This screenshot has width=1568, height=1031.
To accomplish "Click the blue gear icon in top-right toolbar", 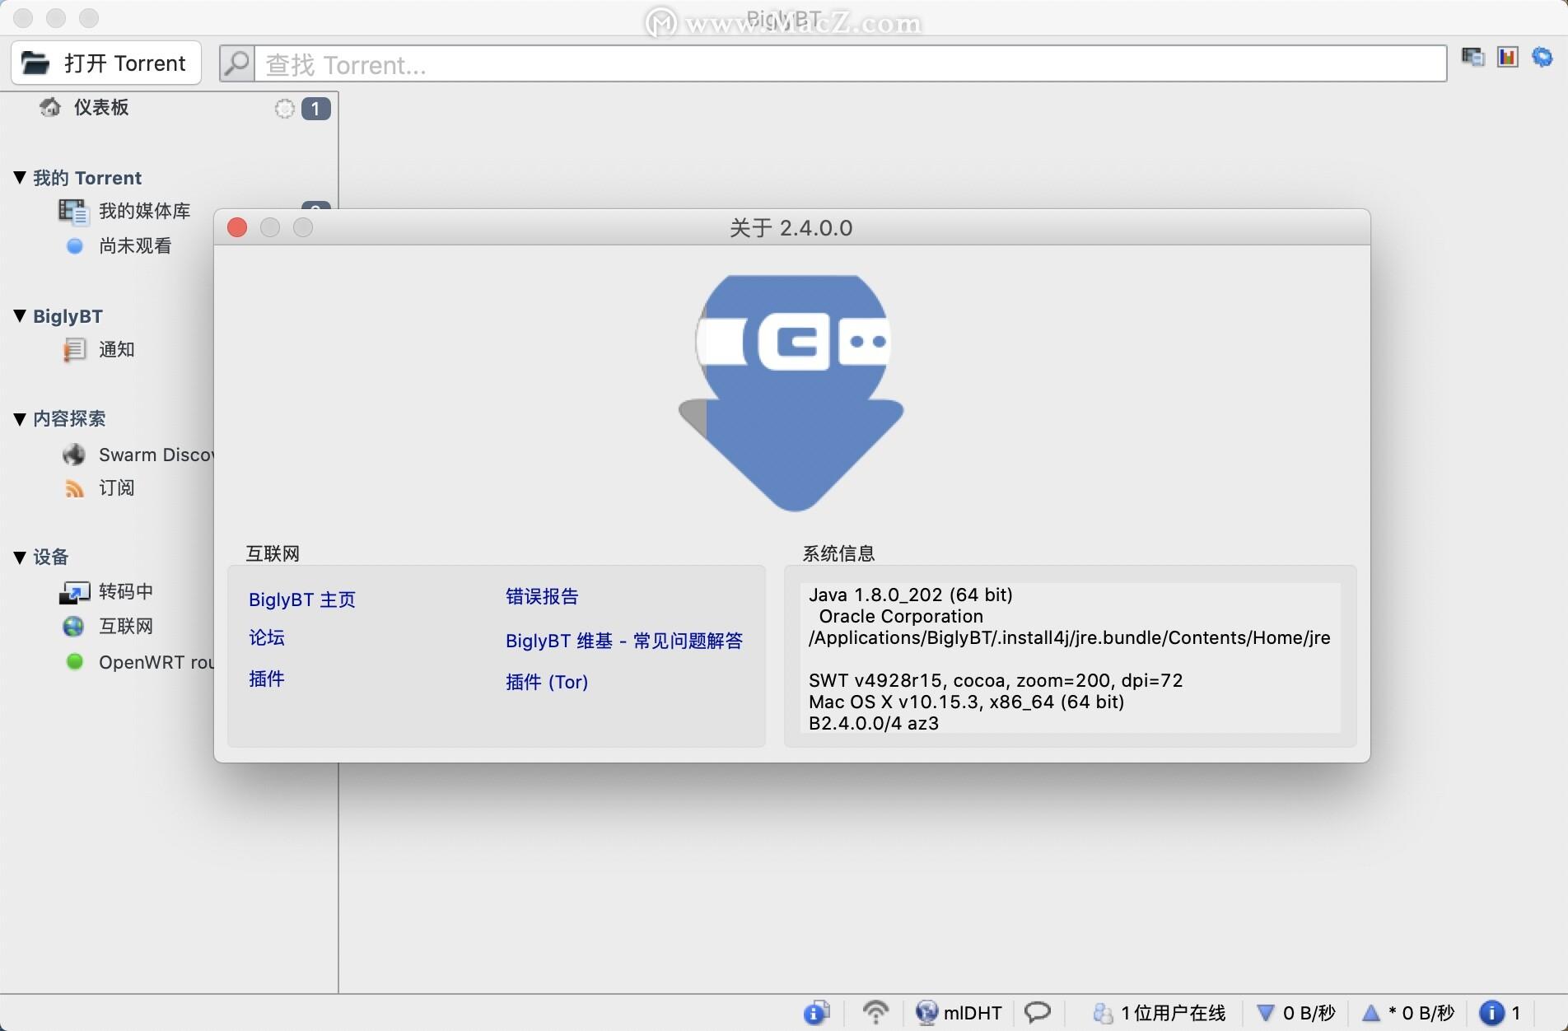I will pyautogui.click(x=1542, y=57).
